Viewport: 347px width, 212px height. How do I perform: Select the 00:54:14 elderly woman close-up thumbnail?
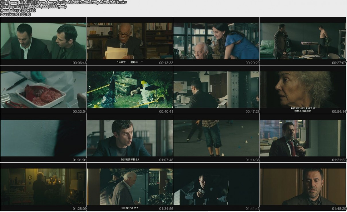(303, 90)
